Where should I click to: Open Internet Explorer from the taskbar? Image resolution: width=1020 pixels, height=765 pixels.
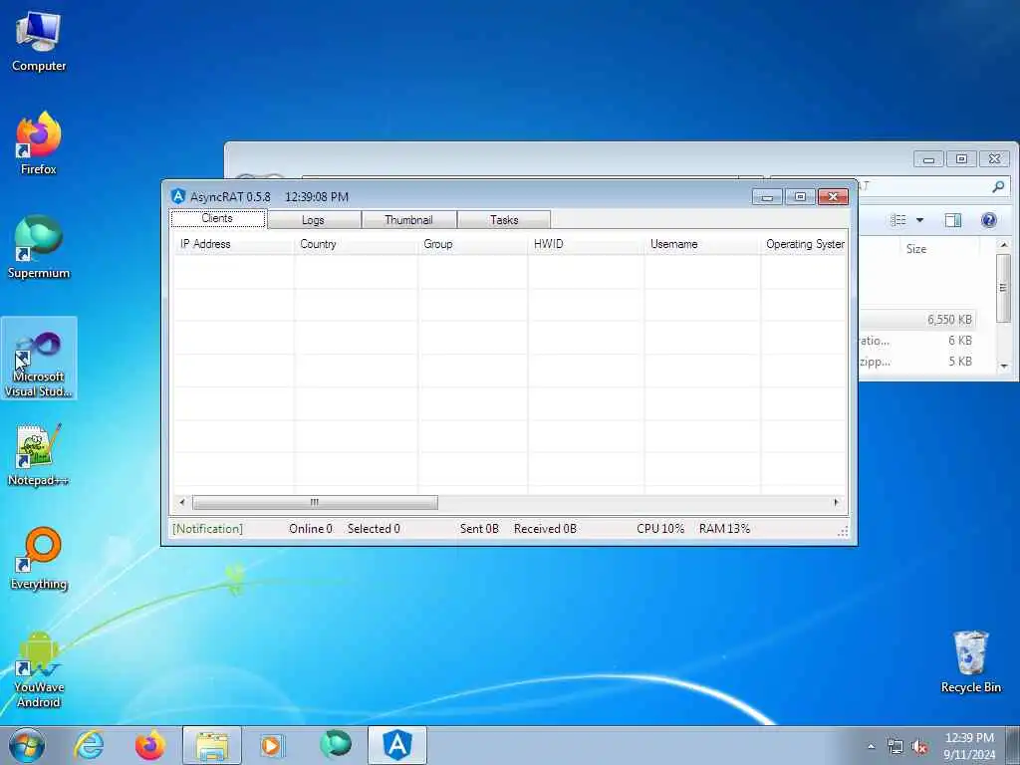[x=89, y=745]
